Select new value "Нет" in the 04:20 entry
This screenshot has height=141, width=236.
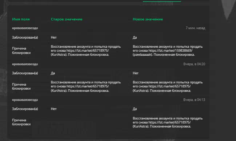(x=136, y=73)
